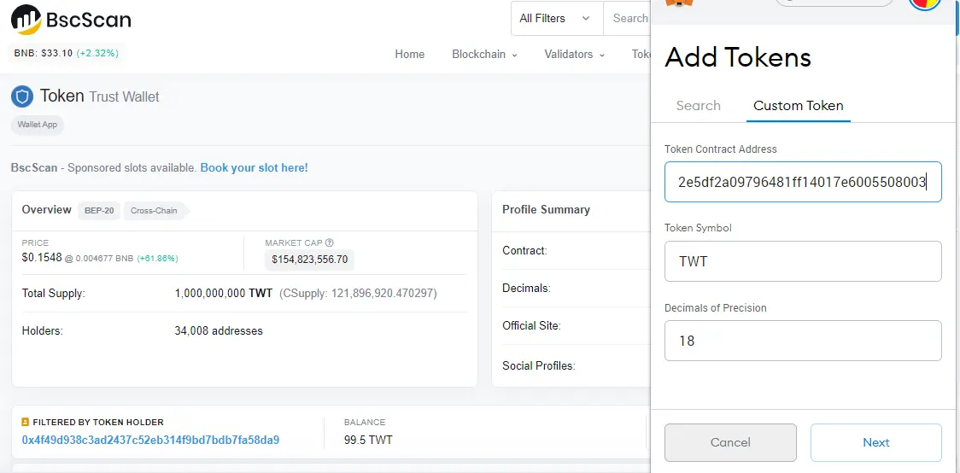Open holder address 0x4f49d938c3ad2437c52eb314f9bd7bdb7fa58da9
The height and width of the screenshot is (473, 960).
coord(150,440)
